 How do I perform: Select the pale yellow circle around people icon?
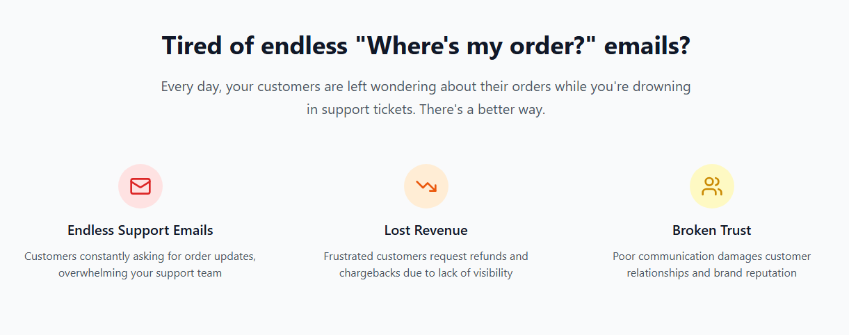(x=712, y=186)
